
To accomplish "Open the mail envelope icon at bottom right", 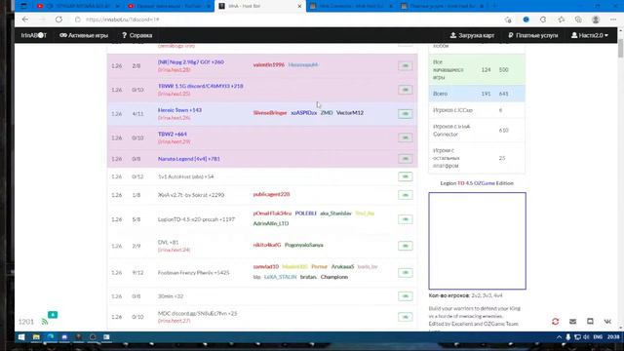I will point(572,321).
